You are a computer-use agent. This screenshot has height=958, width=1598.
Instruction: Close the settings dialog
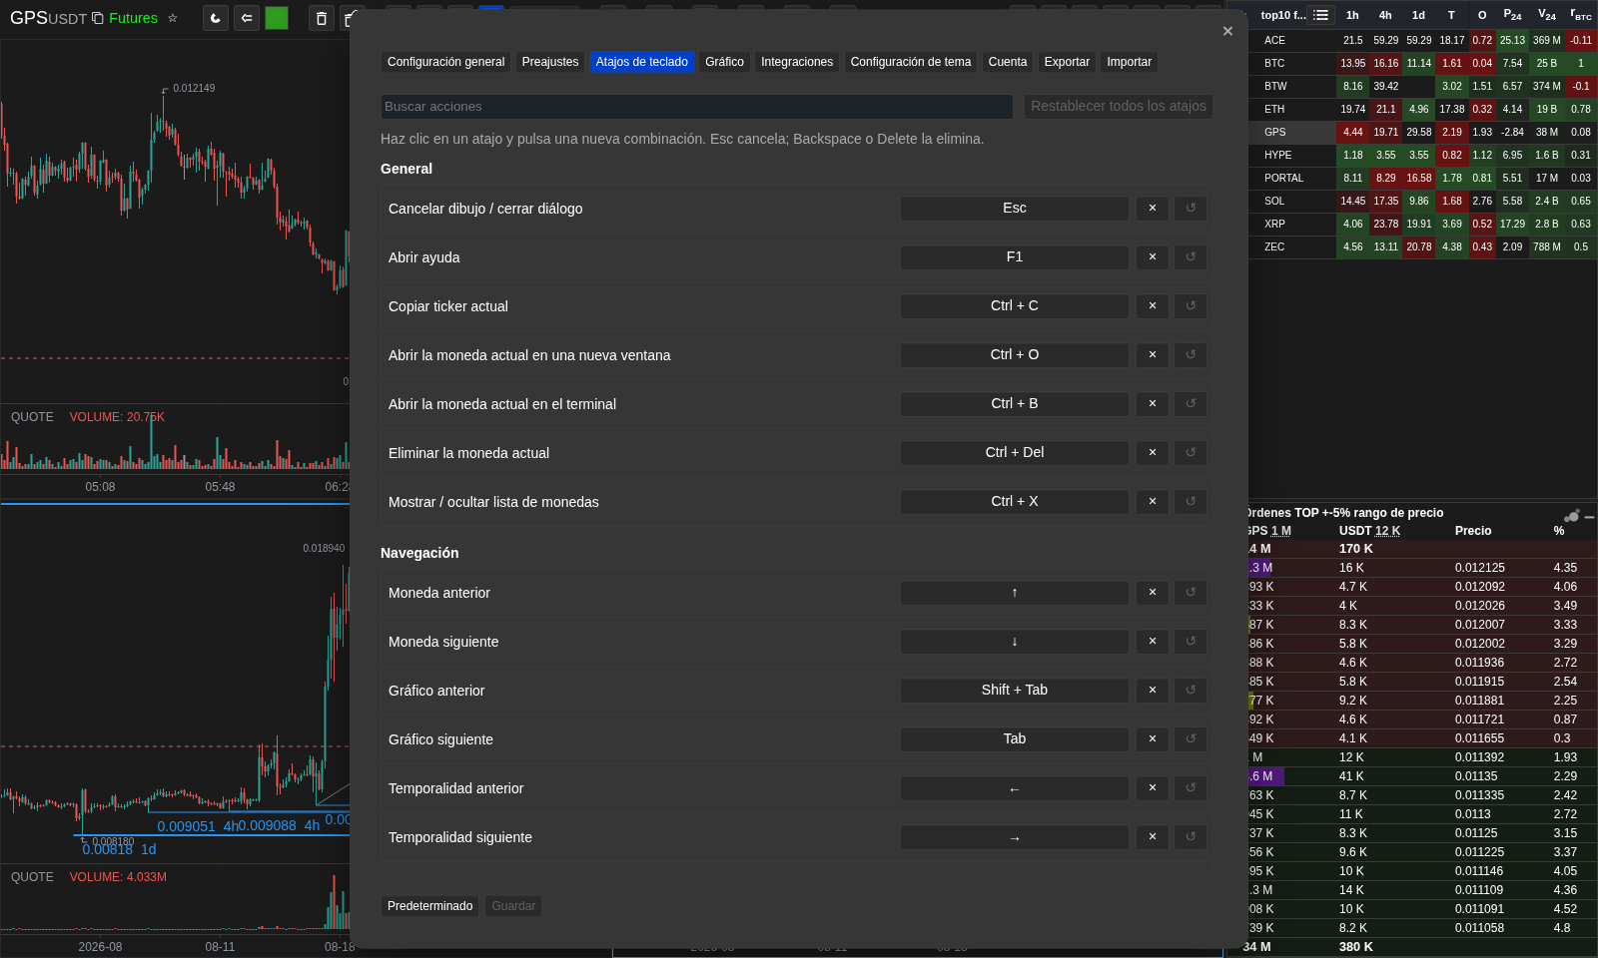point(1227,31)
